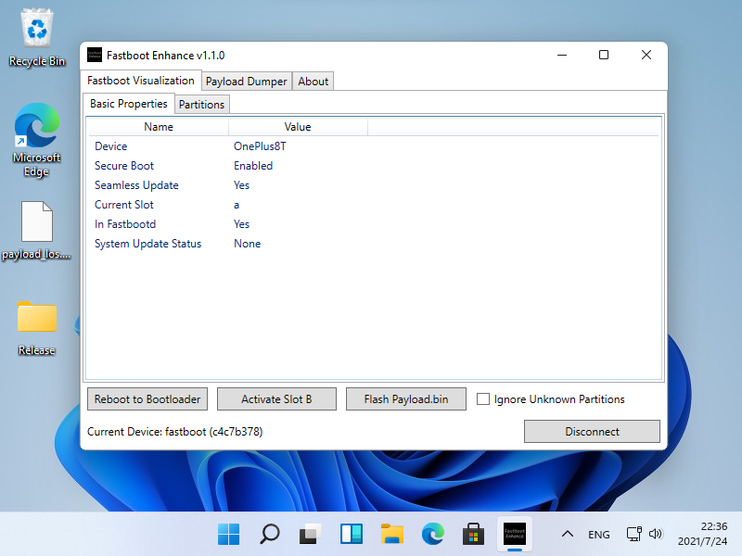Viewport: 742px width, 556px height.
Task: Launch Edge from the taskbar
Action: click(x=433, y=535)
